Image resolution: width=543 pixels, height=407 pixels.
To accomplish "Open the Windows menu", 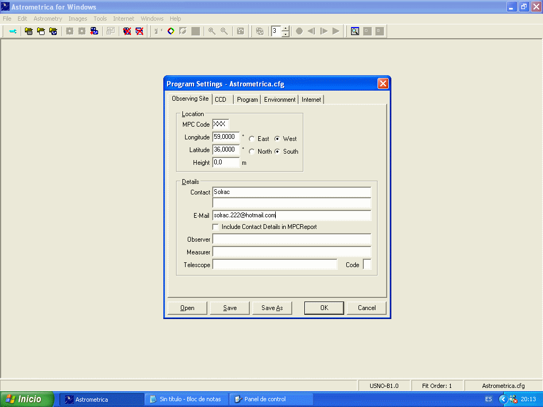I will point(152,19).
